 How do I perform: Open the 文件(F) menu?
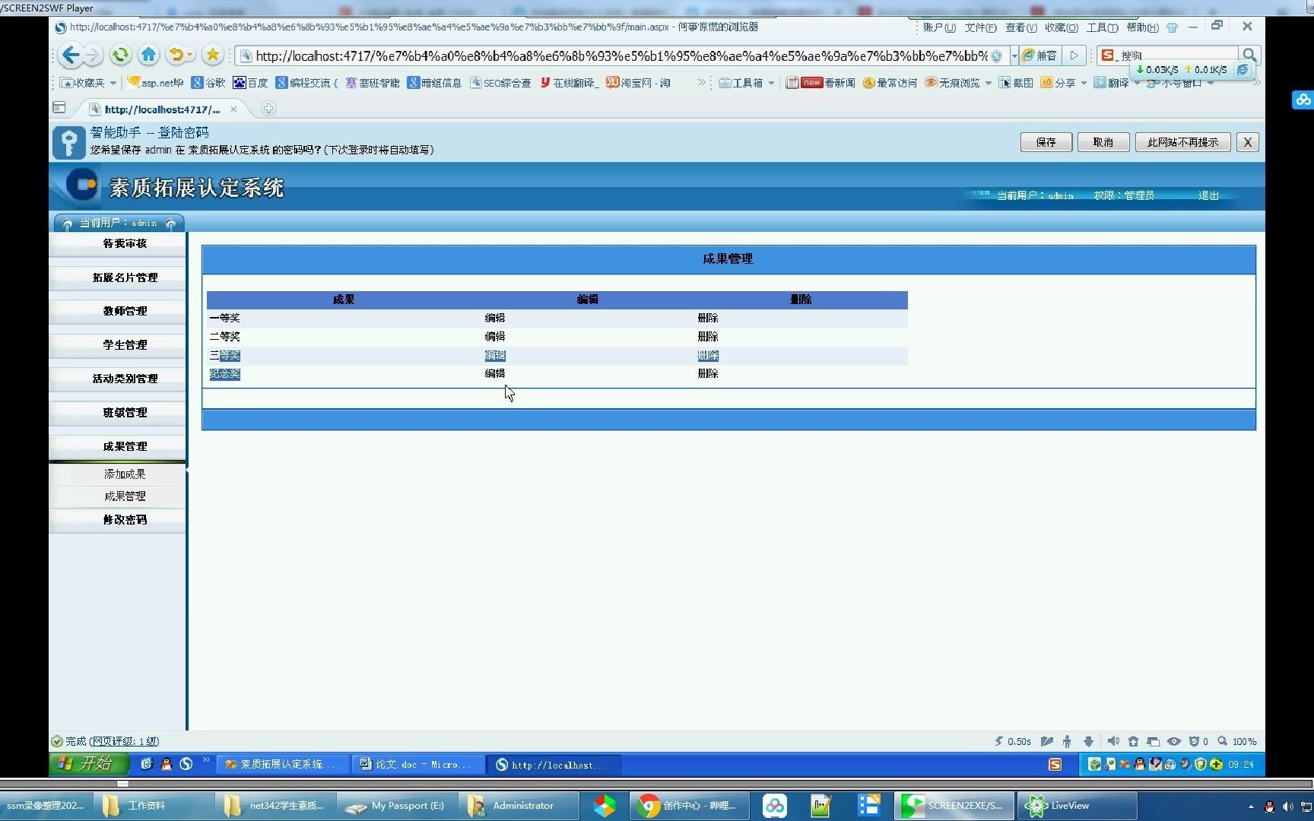point(980,27)
